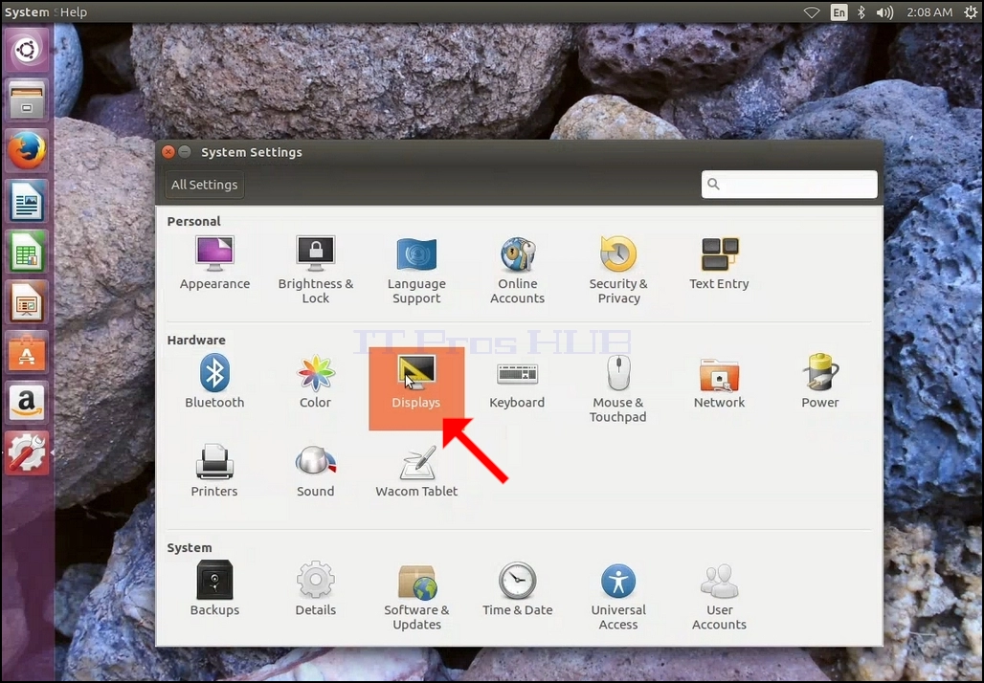Open Details panel
984x683 pixels.
tap(316, 589)
